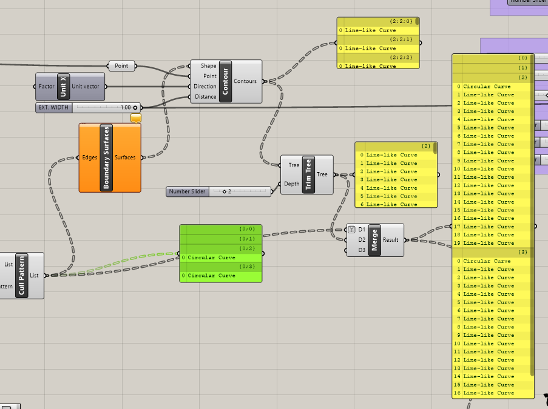Click the {0} branch header in large panel
The width and height of the screenshot is (548, 409).
(x=492, y=58)
